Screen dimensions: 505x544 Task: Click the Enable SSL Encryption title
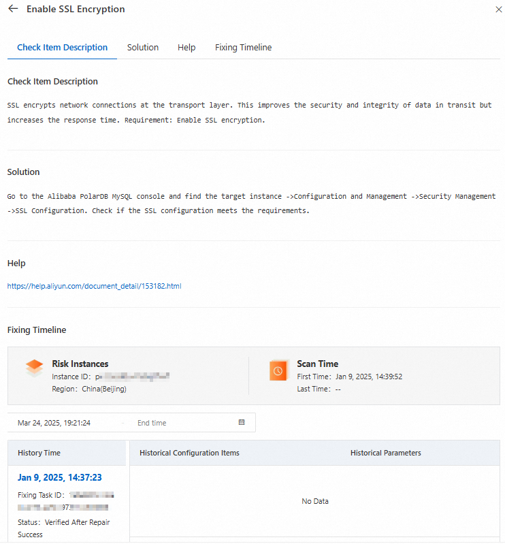[76, 9]
